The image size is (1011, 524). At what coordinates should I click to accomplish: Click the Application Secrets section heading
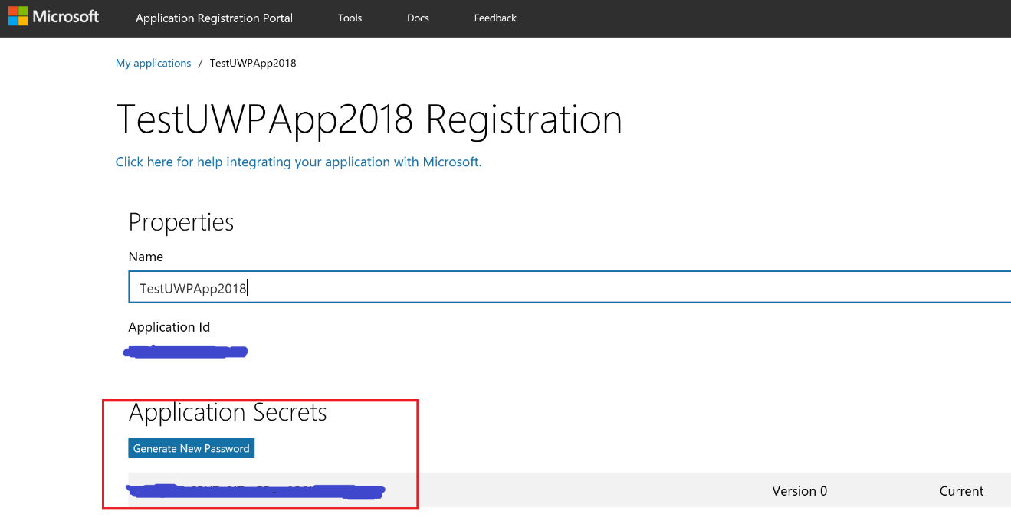click(228, 412)
